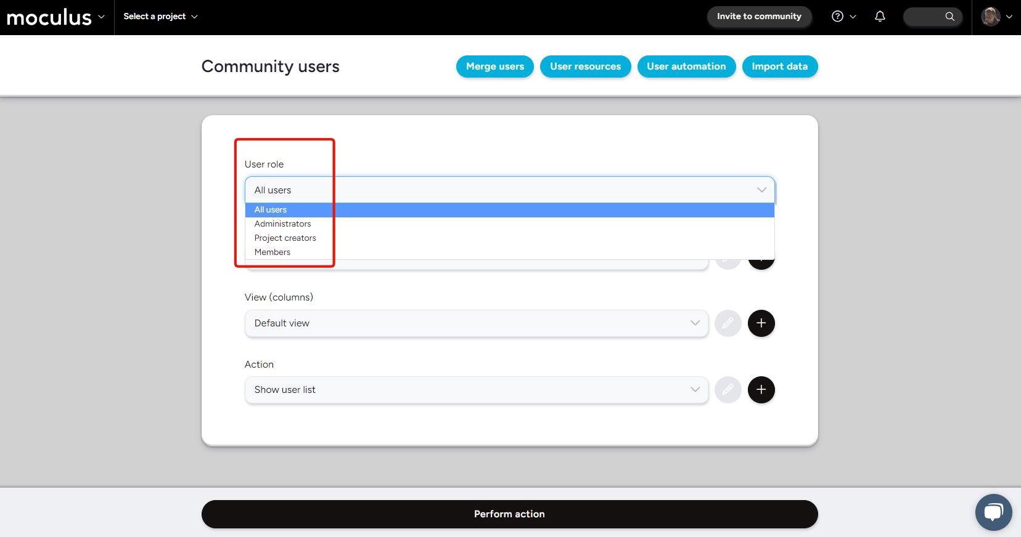Viewport: 1021px width, 537px height.
Task: Click the edit pencil beside View columns
Action: tap(728, 323)
